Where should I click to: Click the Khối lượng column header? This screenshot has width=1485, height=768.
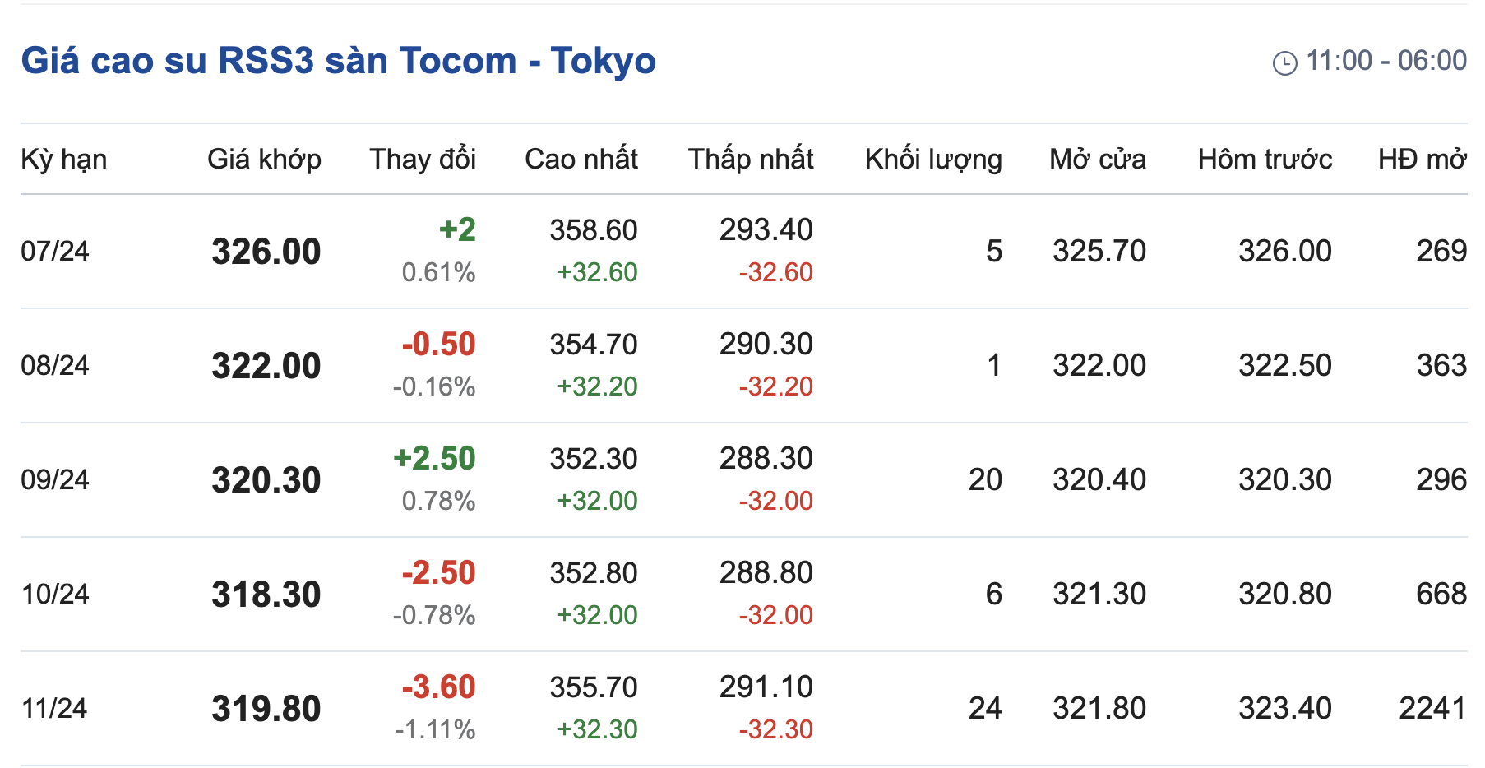pos(933,159)
